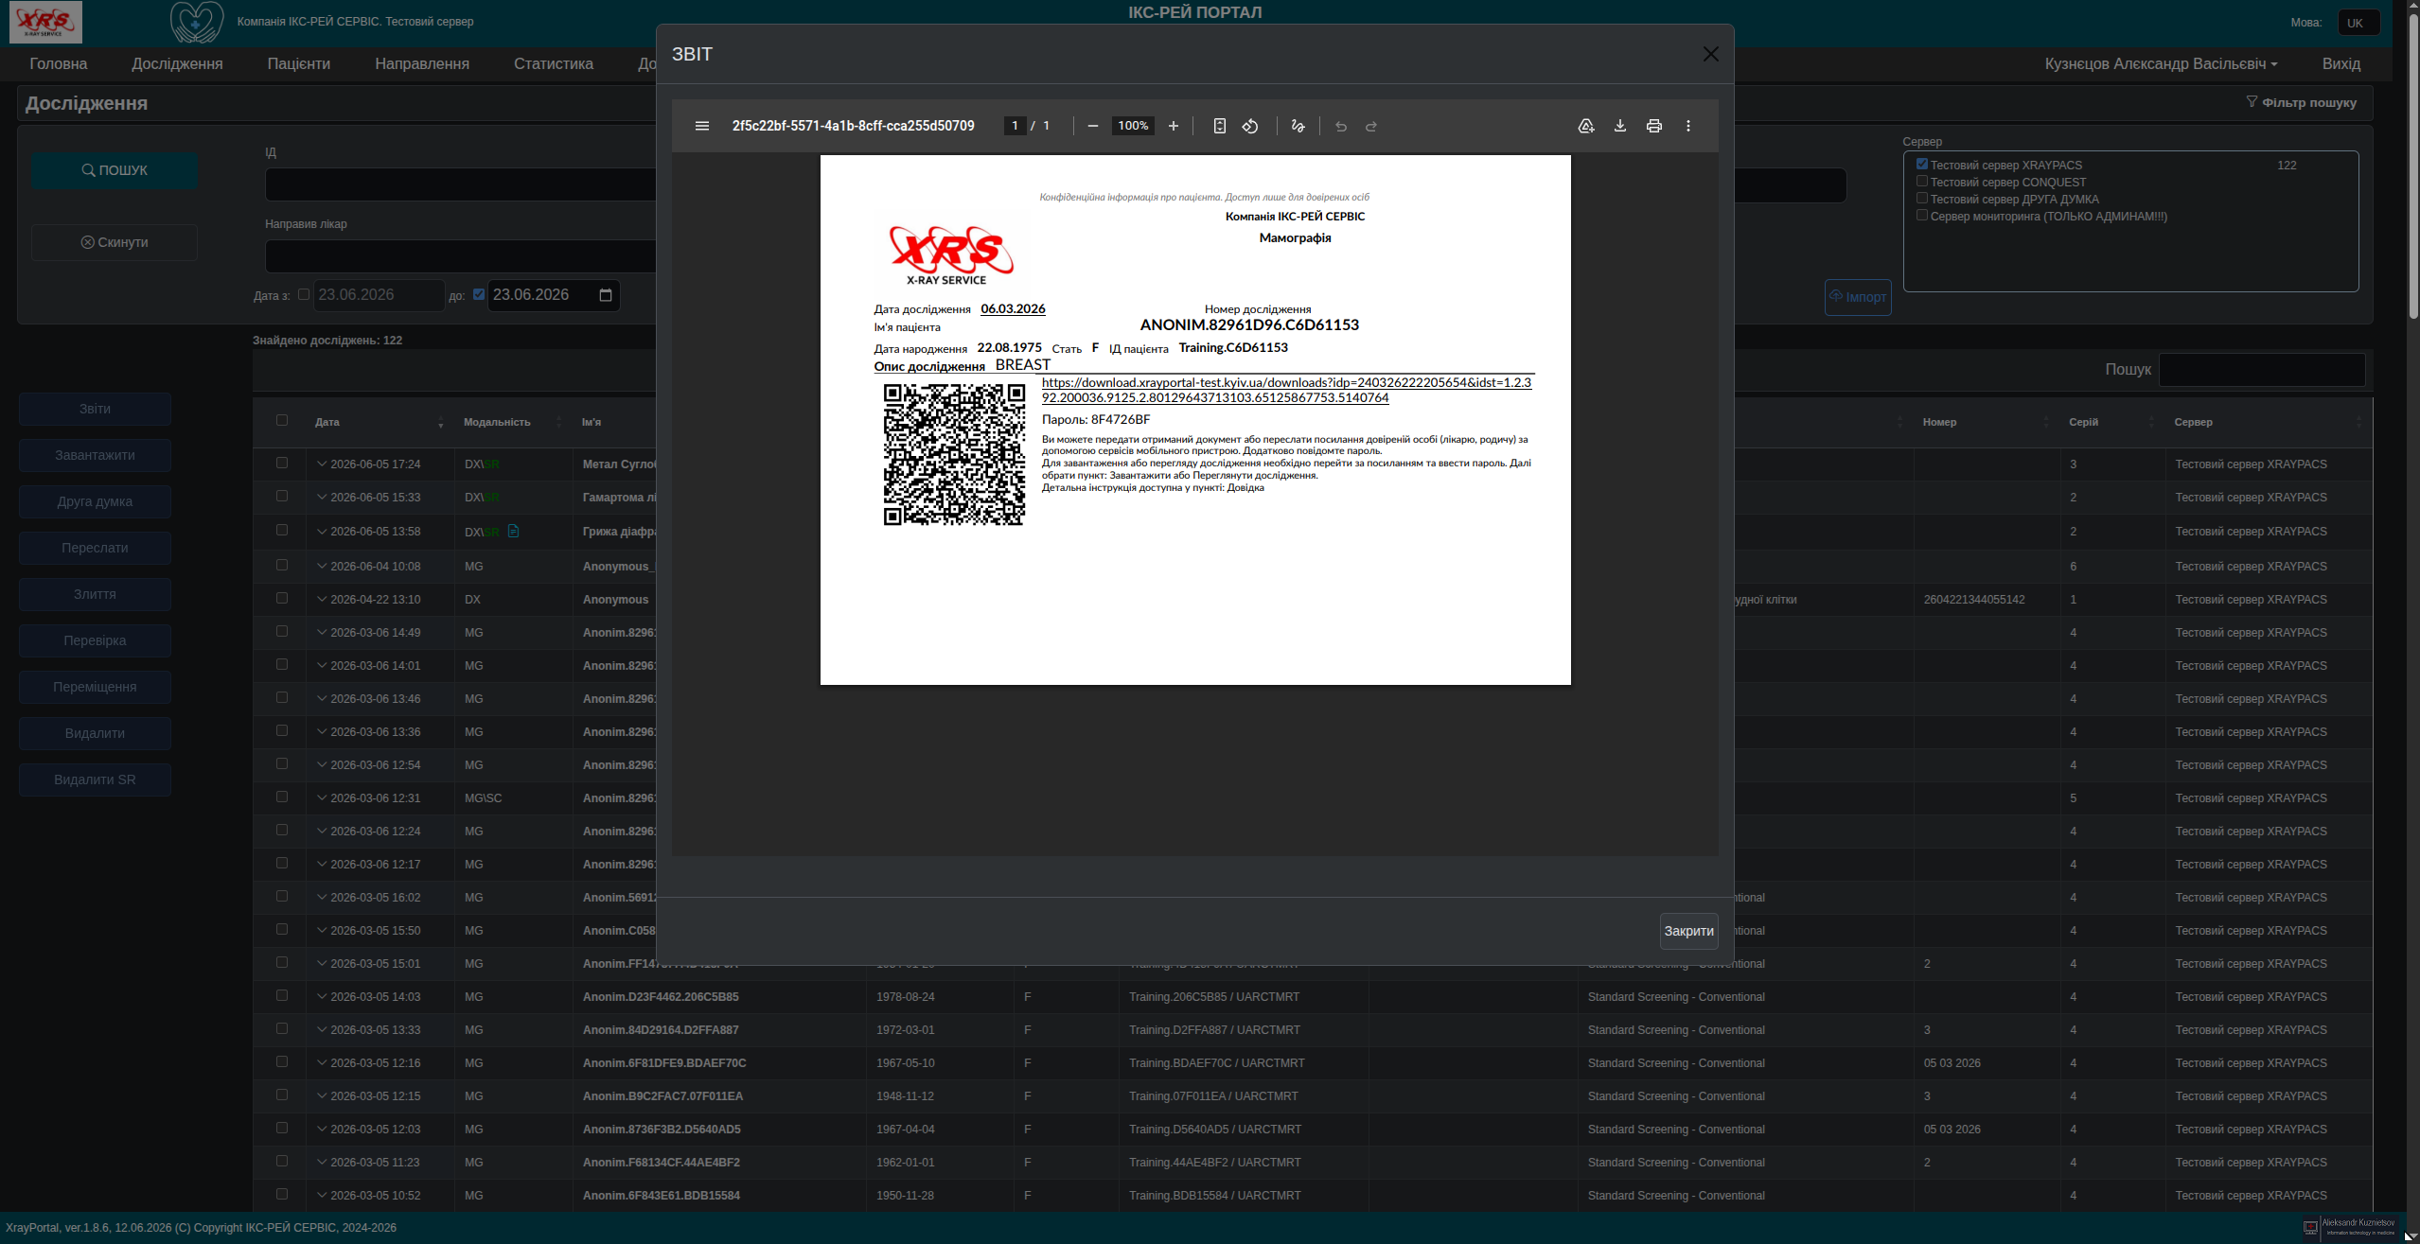Close the ЗВІТ dialog with X icon
The width and height of the screenshot is (2420, 1244).
pyautogui.click(x=1711, y=54)
